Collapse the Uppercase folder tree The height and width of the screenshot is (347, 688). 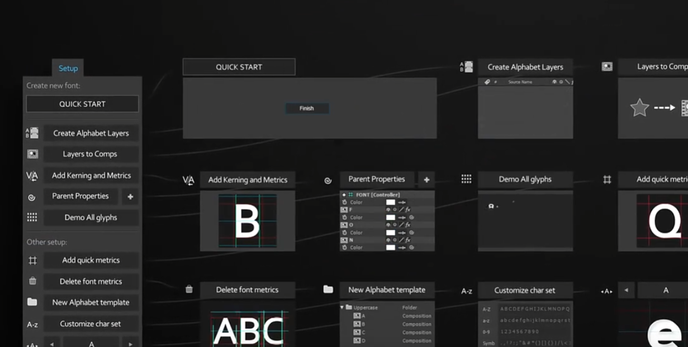click(x=342, y=307)
